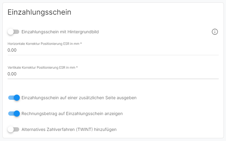
Task: Click the Vertikale Korrektur ESR caption
Action: pyautogui.click(x=42, y=67)
